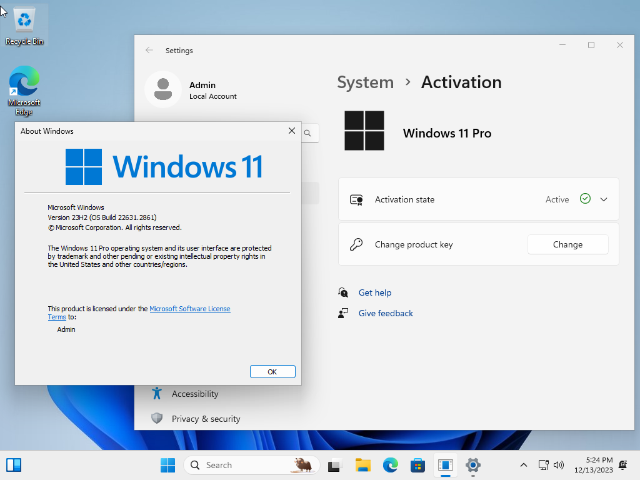Click the Accessibility figure icon in sidebar
Image resolution: width=640 pixels, height=480 pixels.
pyautogui.click(x=157, y=394)
